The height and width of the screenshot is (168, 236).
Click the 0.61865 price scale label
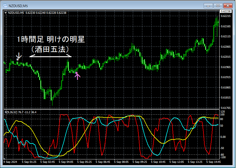(x=226, y=88)
